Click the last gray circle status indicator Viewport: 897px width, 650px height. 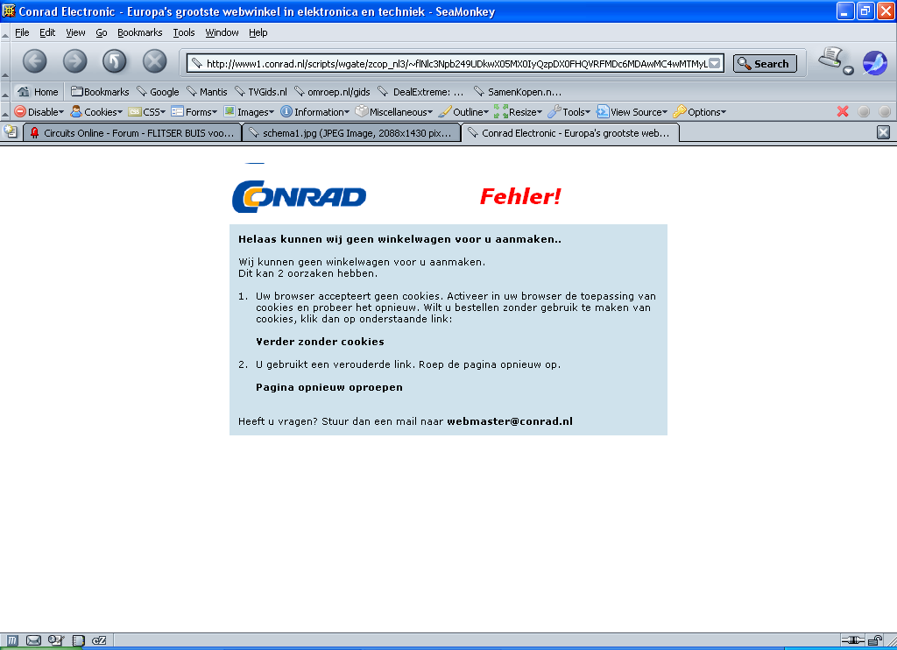(885, 111)
